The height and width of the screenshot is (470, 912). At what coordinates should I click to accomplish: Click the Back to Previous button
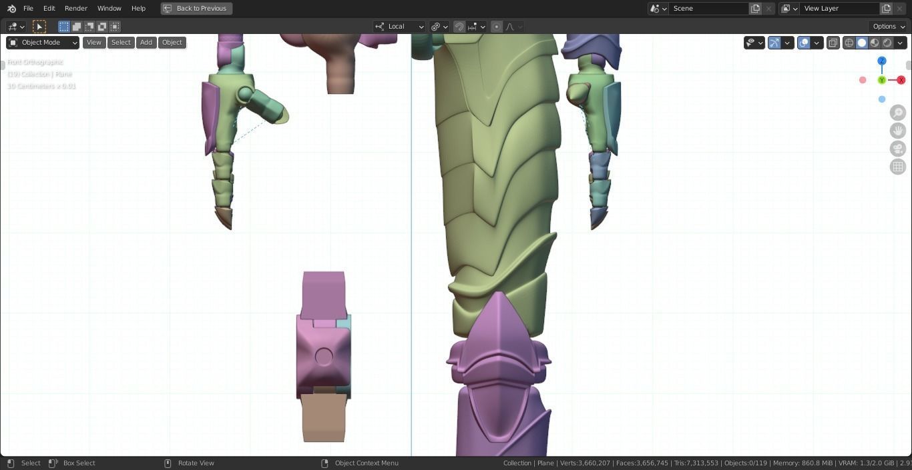196,9
